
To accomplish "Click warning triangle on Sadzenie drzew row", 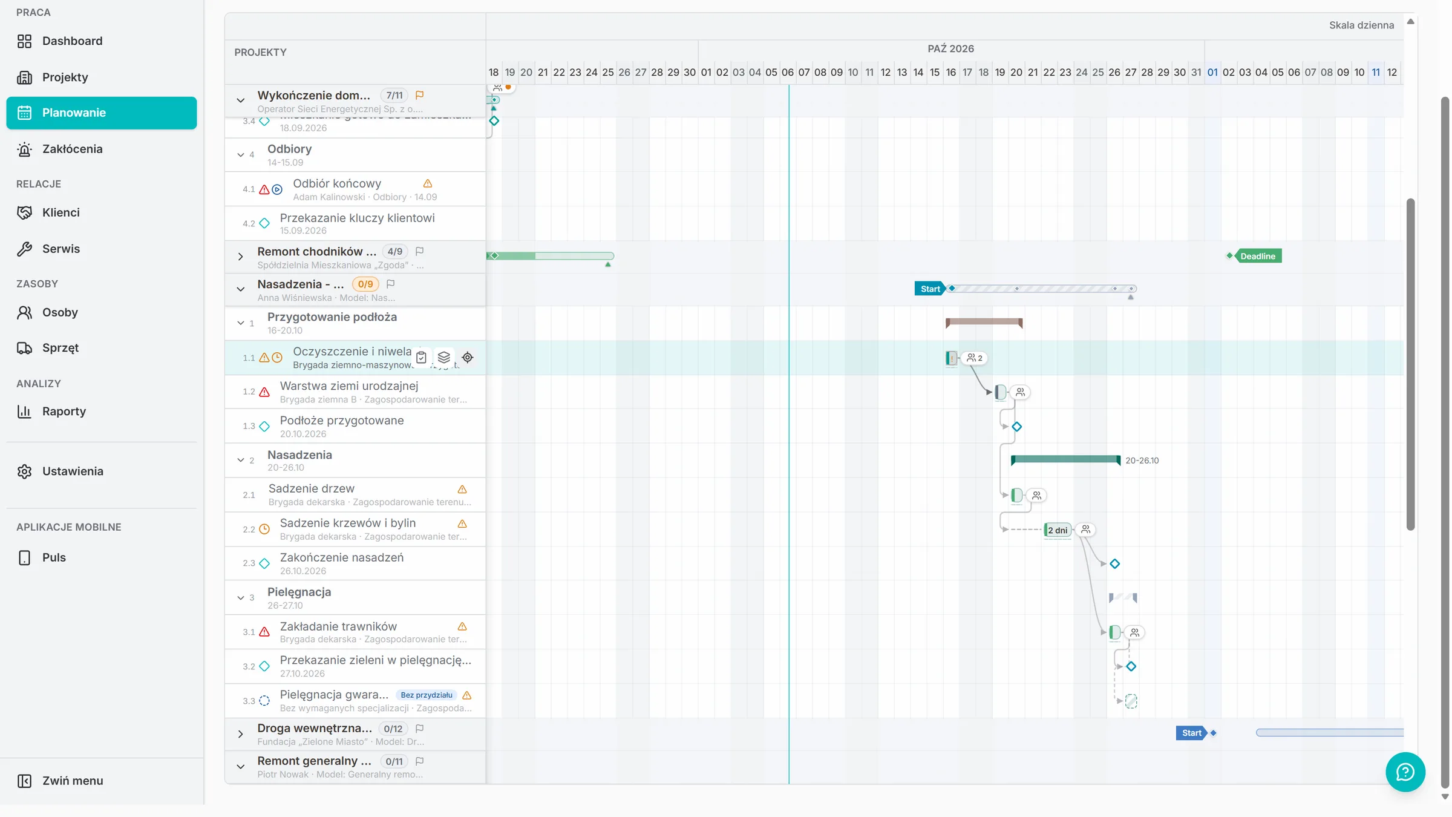I will [x=462, y=489].
